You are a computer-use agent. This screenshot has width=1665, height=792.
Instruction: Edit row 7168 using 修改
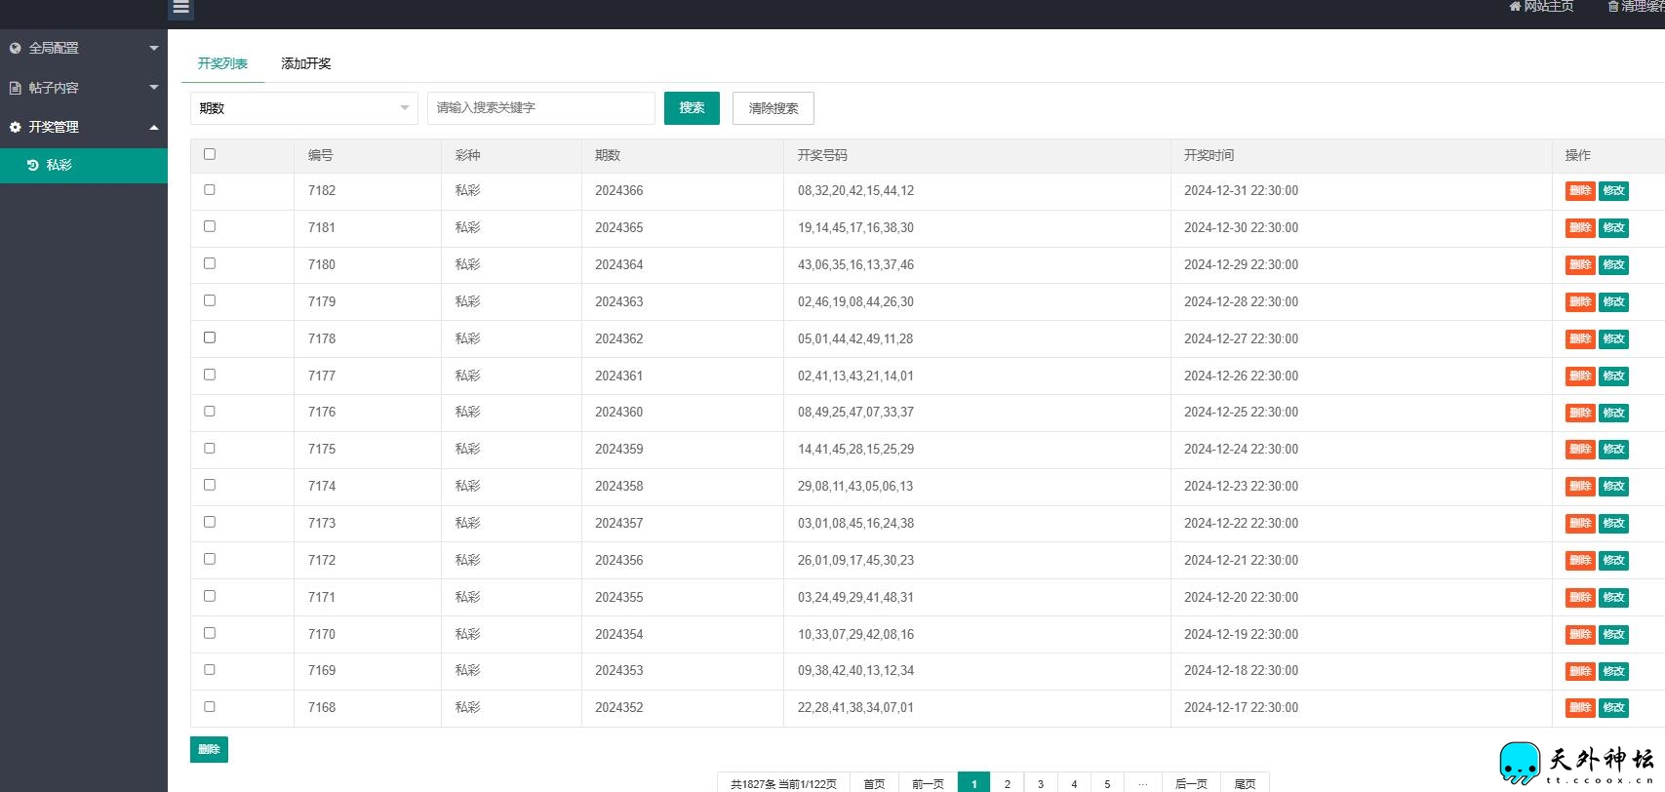pos(1613,708)
